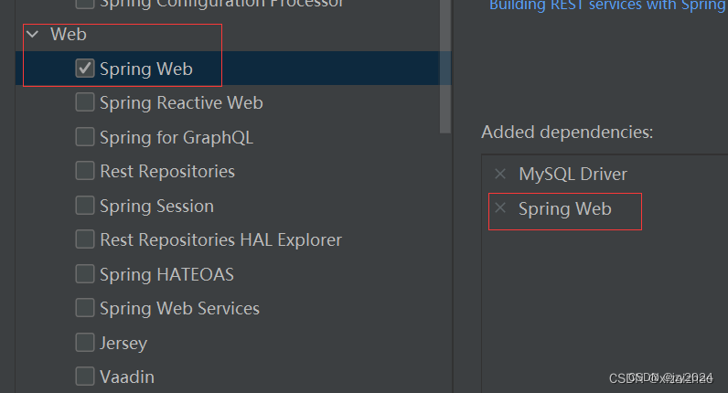This screenshot has width=728, height=393.
Task: Tick the Spring HATEOAS checkbox
Action: (x=85, y=274)
